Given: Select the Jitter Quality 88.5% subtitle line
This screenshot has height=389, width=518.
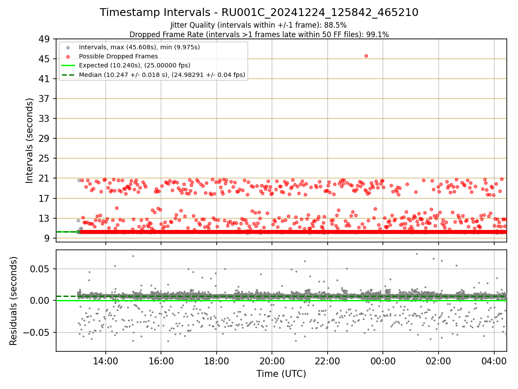Looking at the screenshot, I should [x=259, y=25].
